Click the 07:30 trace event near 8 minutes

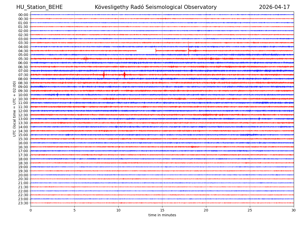coord(104,75)
